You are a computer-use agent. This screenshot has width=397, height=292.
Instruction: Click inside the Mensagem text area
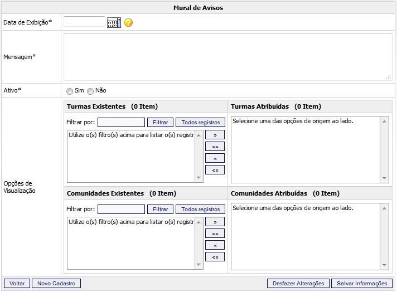(227, 57)
